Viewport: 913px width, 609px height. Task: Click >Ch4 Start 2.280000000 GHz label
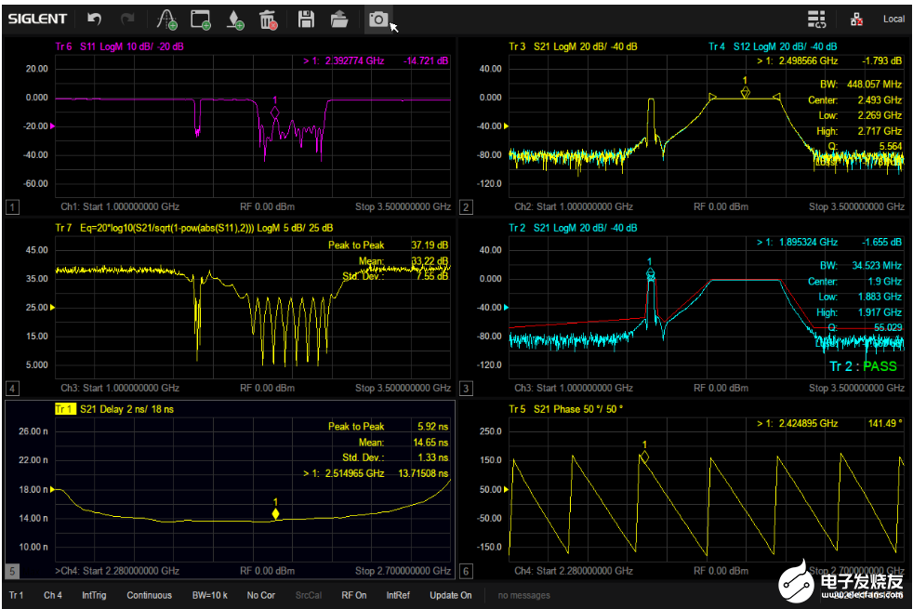(117, 571)
